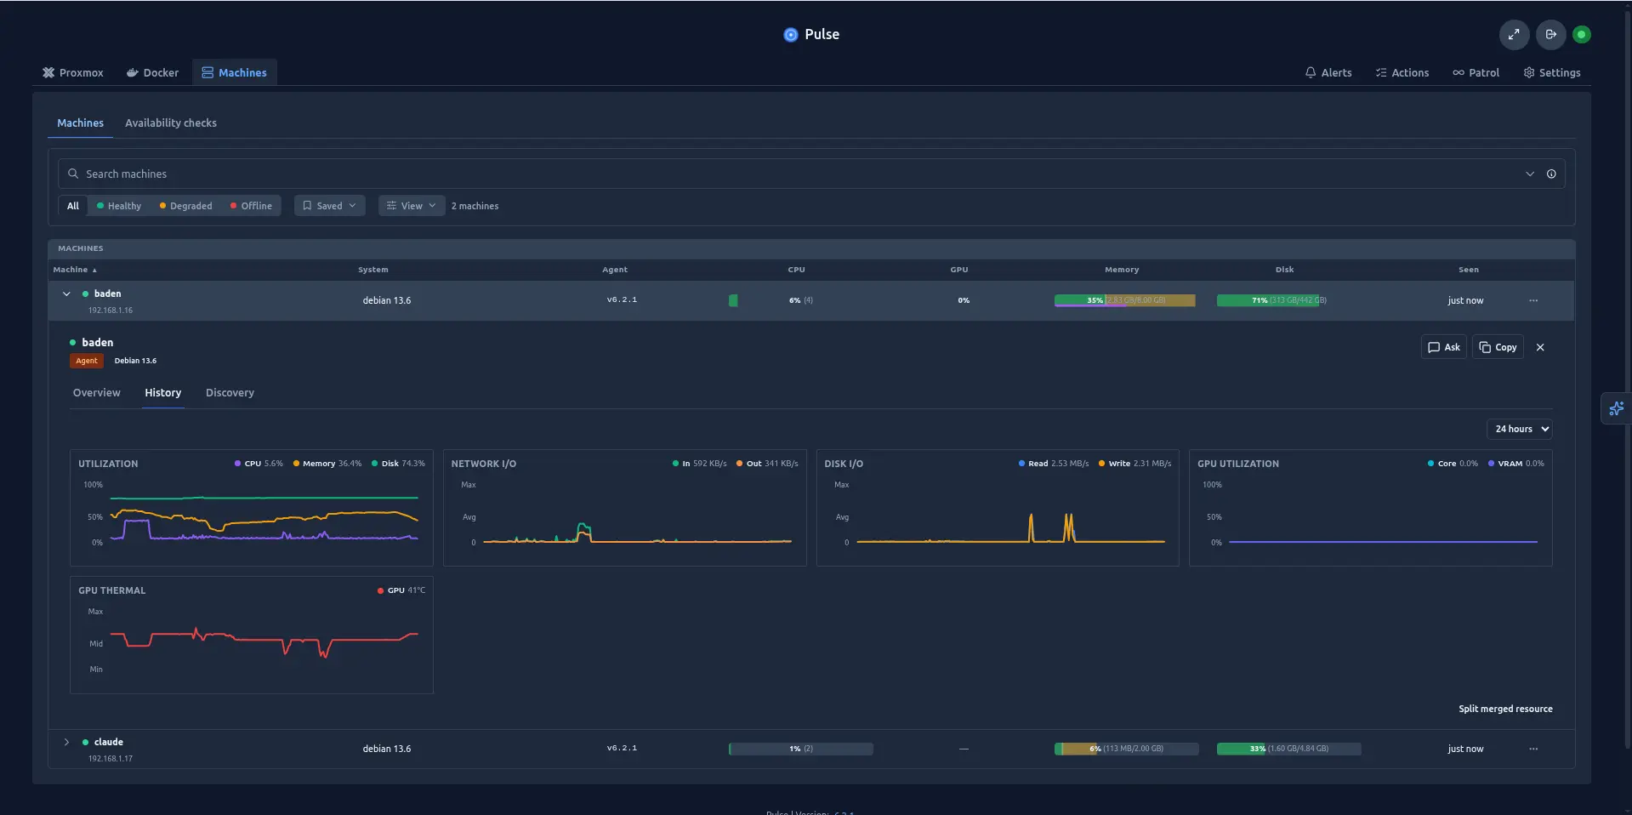Image resolution: width=1632 pixels, height=815 pixels.
Task: Click the fullscreen expand icon in header
Action: pyautogui.click(x=1514, y=35)
